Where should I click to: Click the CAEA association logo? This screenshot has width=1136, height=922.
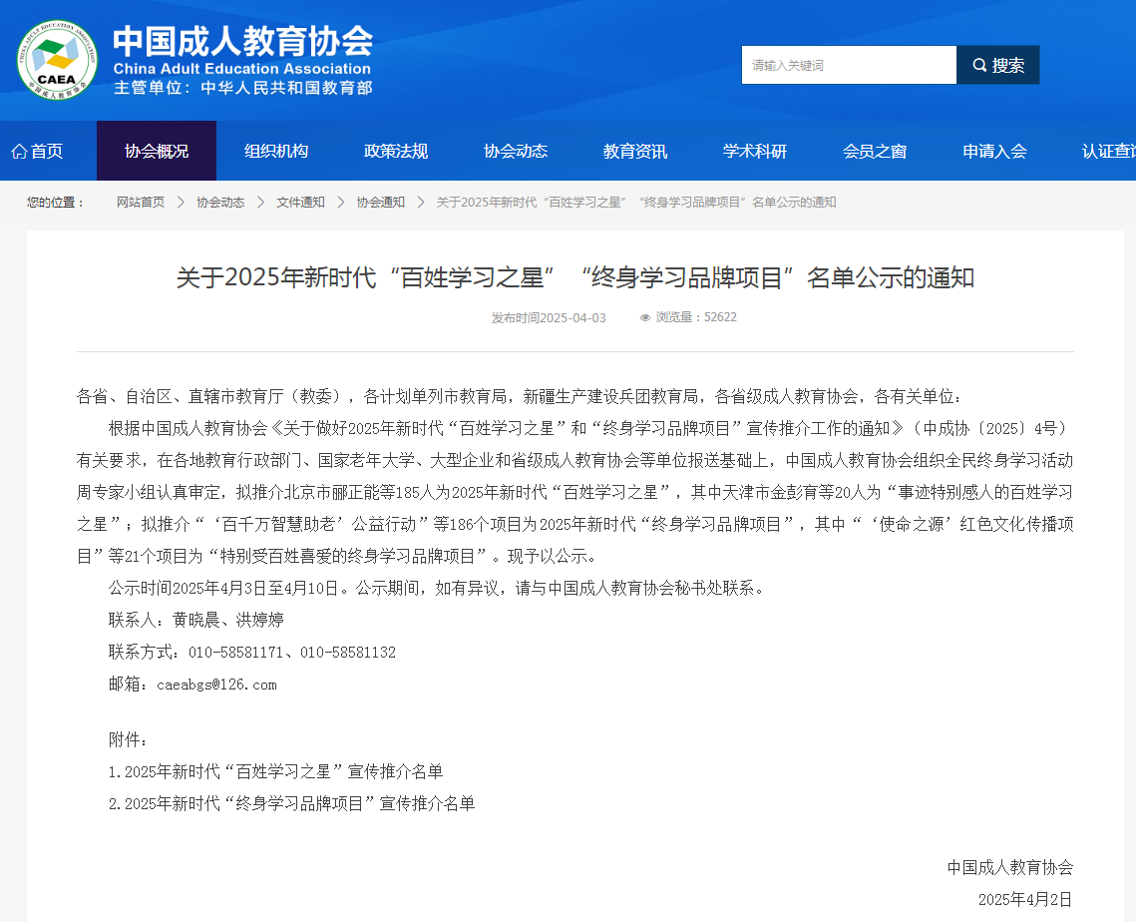(57, 60)
